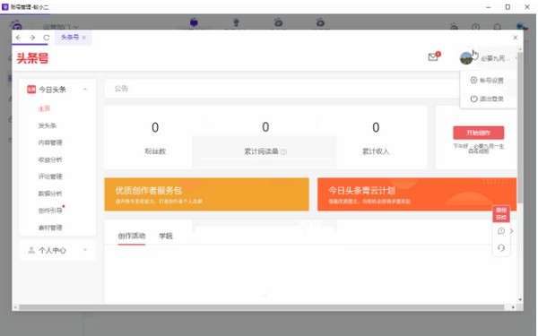Open the 优质创作者服务包 orange banner
538x336 pixels.
[206, 194]
